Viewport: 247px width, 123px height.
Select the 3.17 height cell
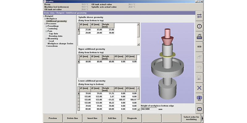[108, 97]
